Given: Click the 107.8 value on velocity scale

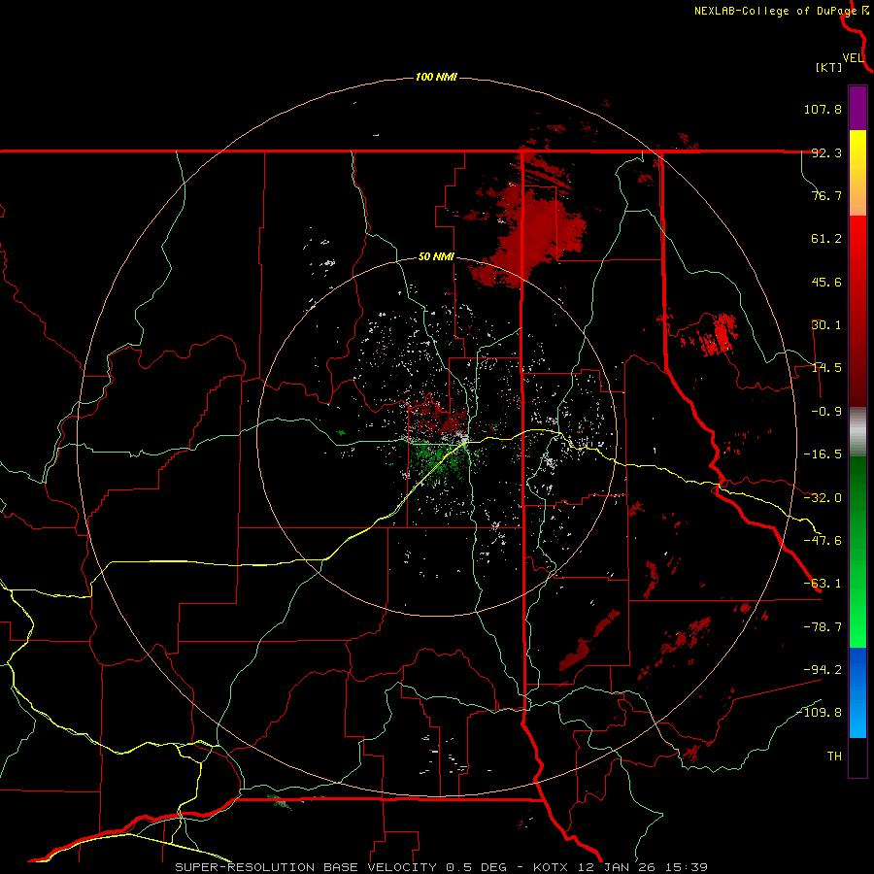Looking at the screenshot, I should [823, 109].
